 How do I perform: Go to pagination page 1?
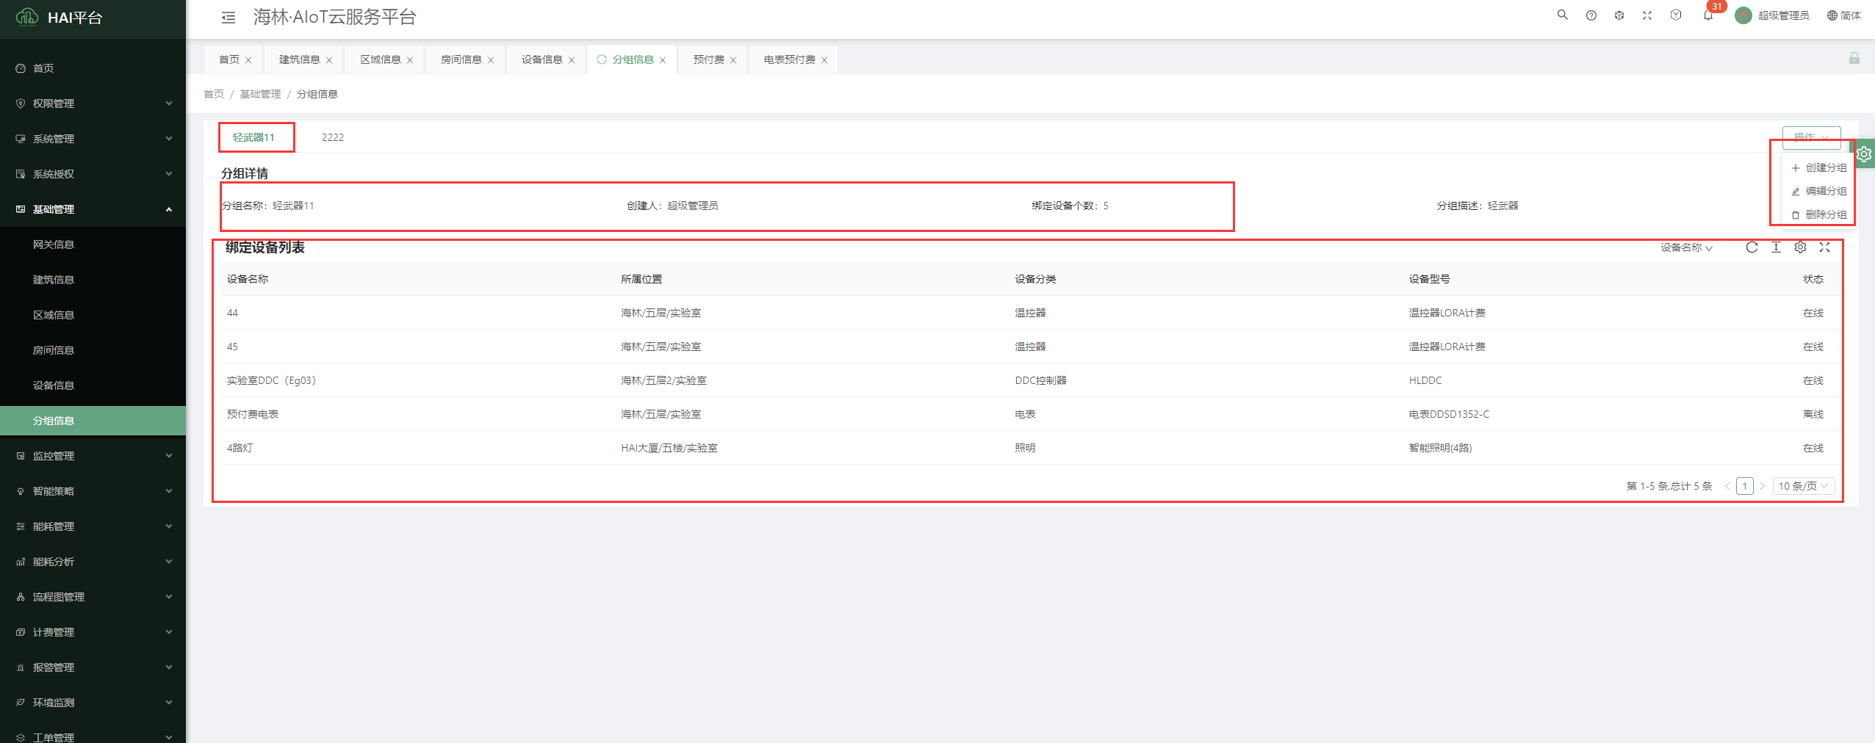(1745, 486)
